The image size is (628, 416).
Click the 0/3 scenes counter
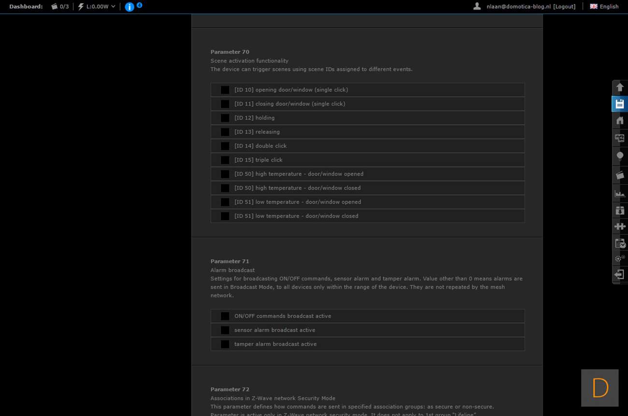point(64,7)
